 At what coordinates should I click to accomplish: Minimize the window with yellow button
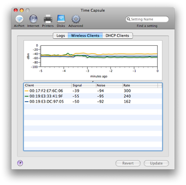coord(22,10)
